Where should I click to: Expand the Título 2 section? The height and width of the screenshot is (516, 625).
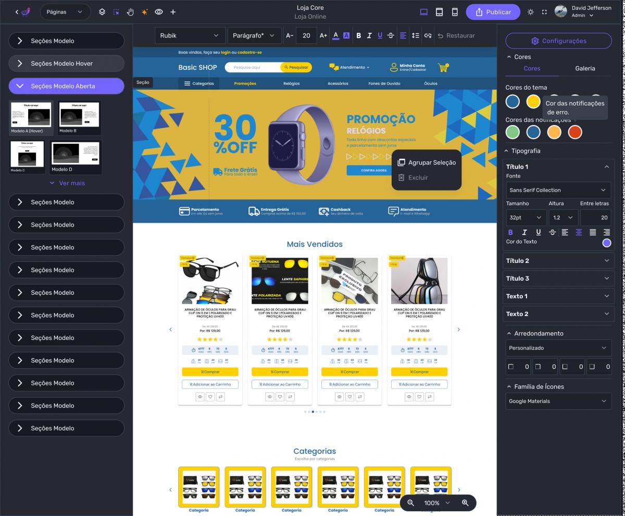(558, 261)
